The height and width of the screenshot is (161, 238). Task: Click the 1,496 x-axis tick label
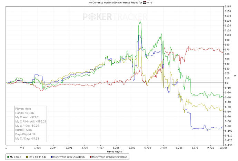tap(38, 148)
